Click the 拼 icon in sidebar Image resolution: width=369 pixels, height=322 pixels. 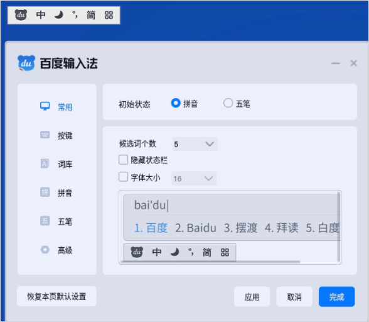(45, 192)
